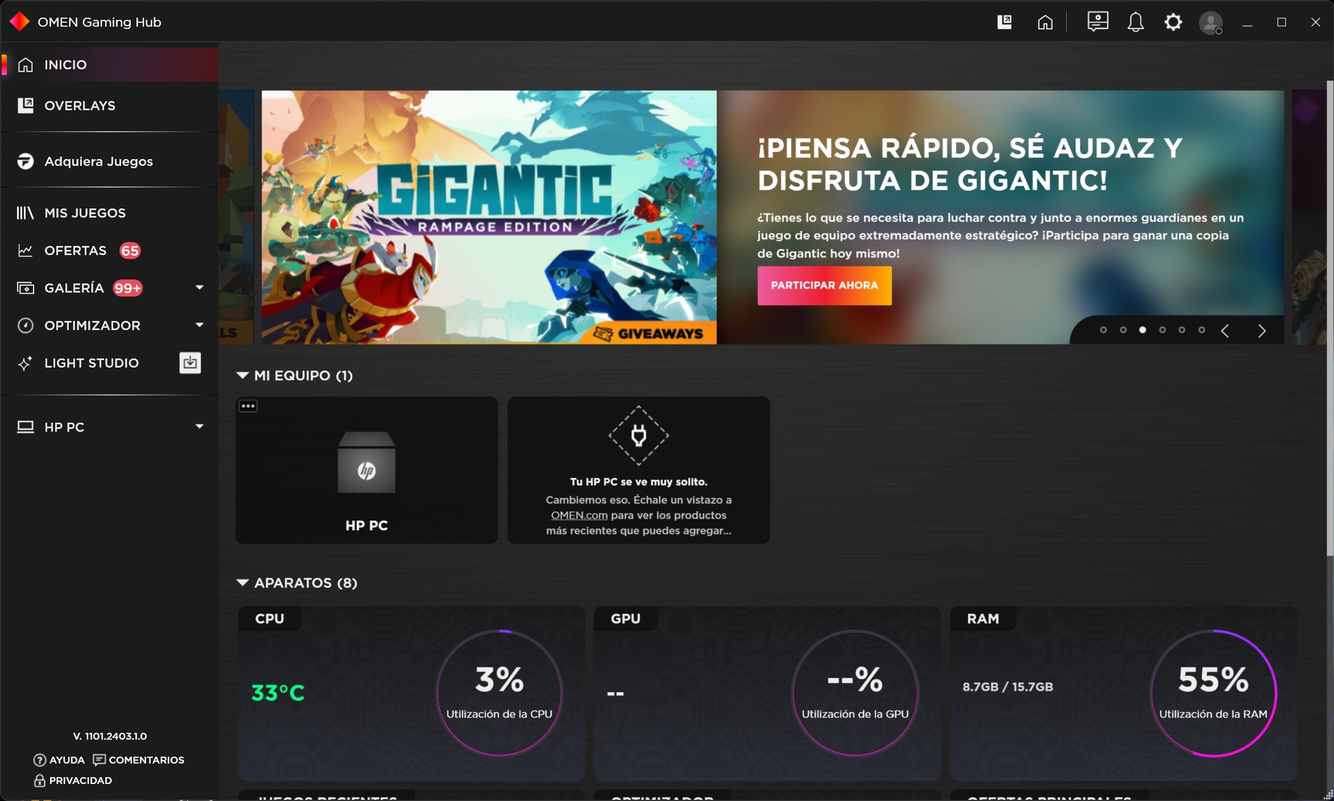Screen dimensions: 1334x801
Task: Open OFERTAS deals section
Action: pos(110,251)
